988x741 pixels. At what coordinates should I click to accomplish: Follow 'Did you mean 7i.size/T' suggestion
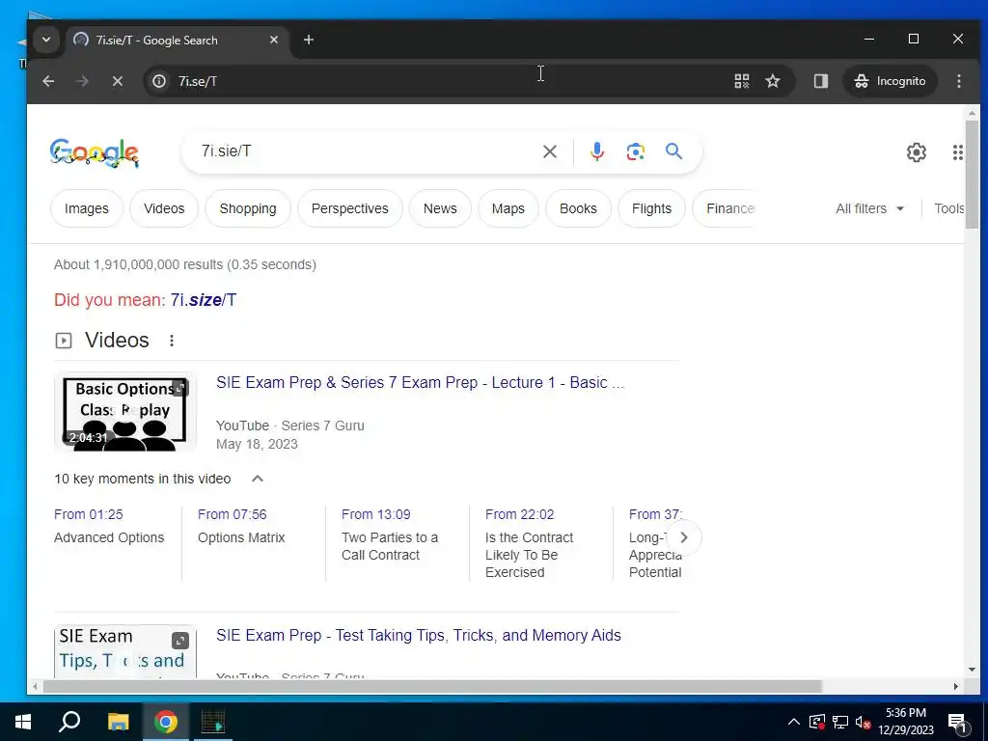click(203, 300)
